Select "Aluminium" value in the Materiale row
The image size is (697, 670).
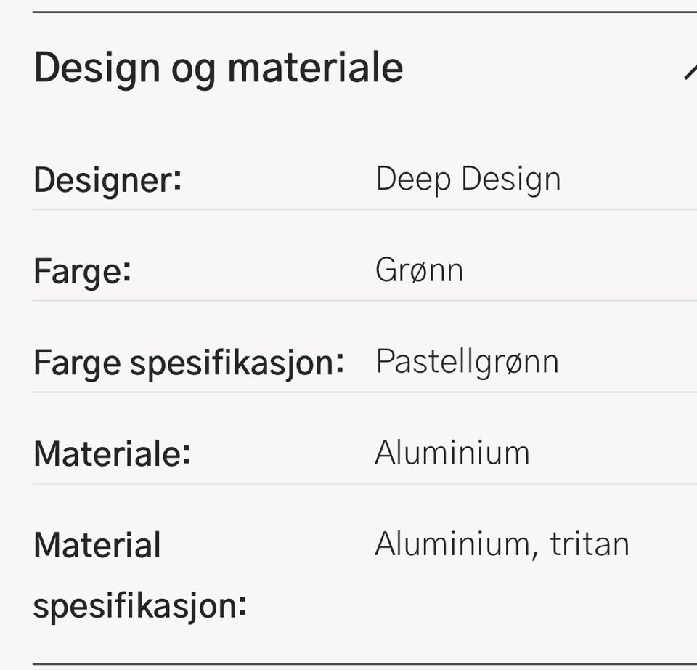pos(452,453)
